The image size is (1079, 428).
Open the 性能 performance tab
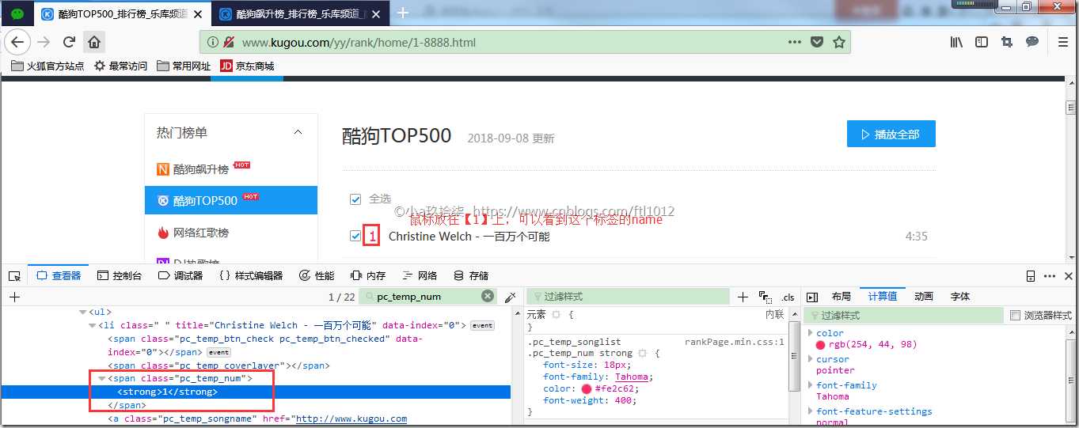317,275
